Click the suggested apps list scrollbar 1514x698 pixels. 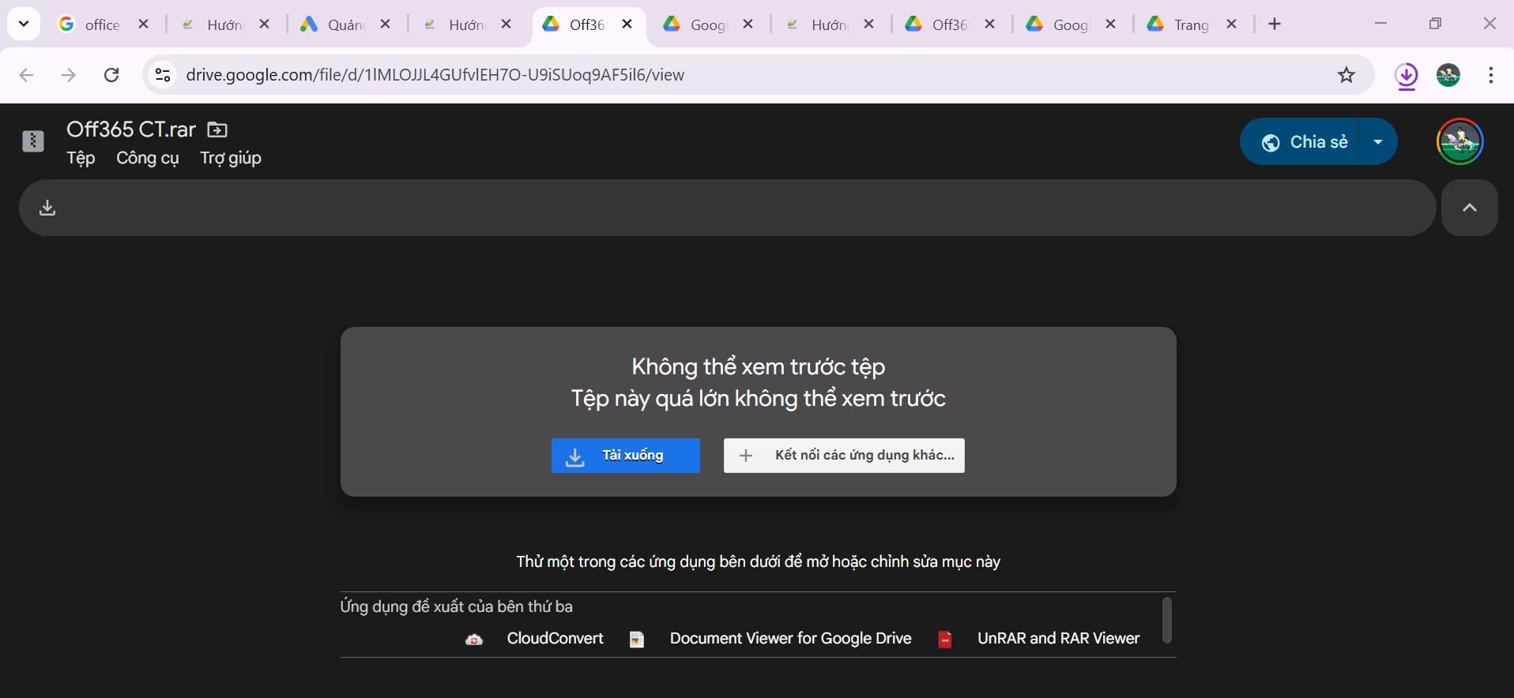click(1166, 621)
